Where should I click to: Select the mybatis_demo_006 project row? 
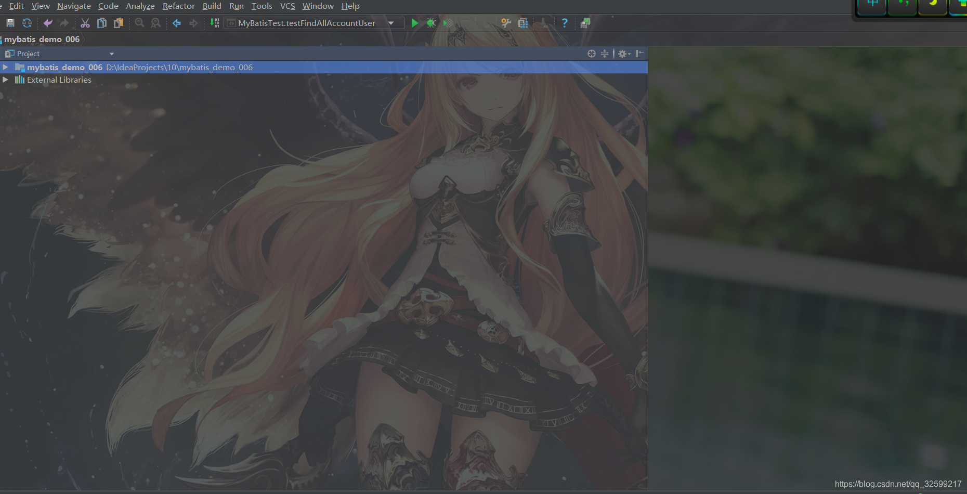coord(324,67)
